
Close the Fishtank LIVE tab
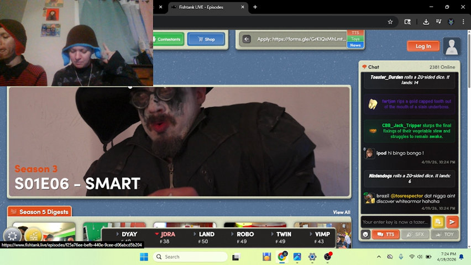(243, 7)
